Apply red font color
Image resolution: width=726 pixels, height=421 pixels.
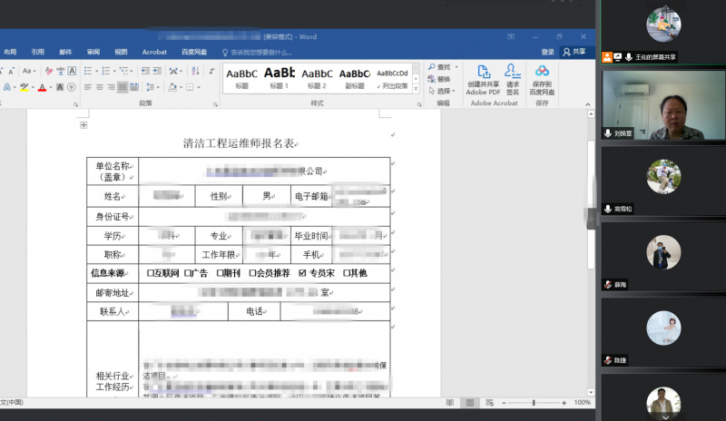pyautogui.click(x=42, y=87)
